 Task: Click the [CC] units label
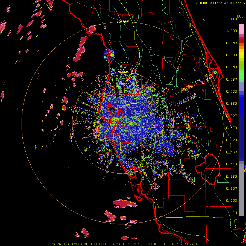(233, 19)
